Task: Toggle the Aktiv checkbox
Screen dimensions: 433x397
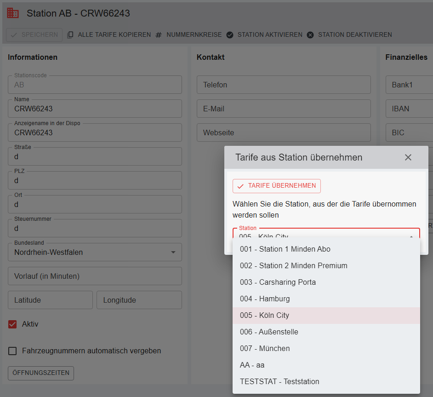Action: pos(13,324)
